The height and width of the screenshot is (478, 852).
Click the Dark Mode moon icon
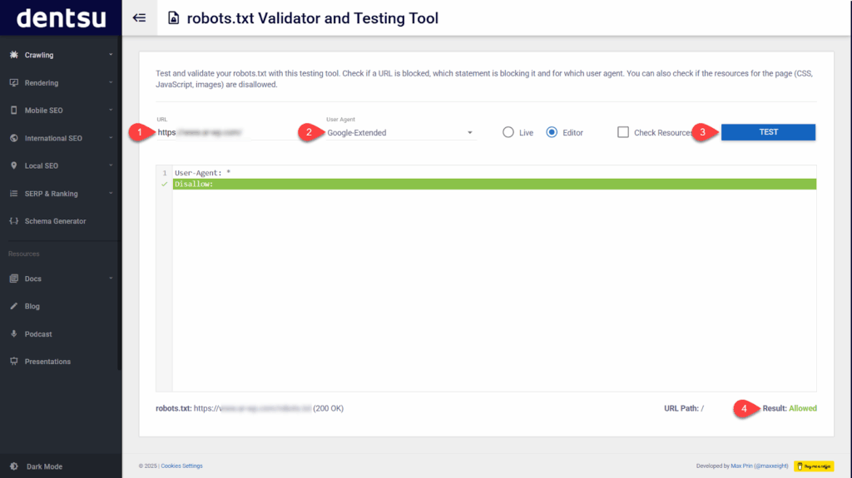(x=13, y=466)
